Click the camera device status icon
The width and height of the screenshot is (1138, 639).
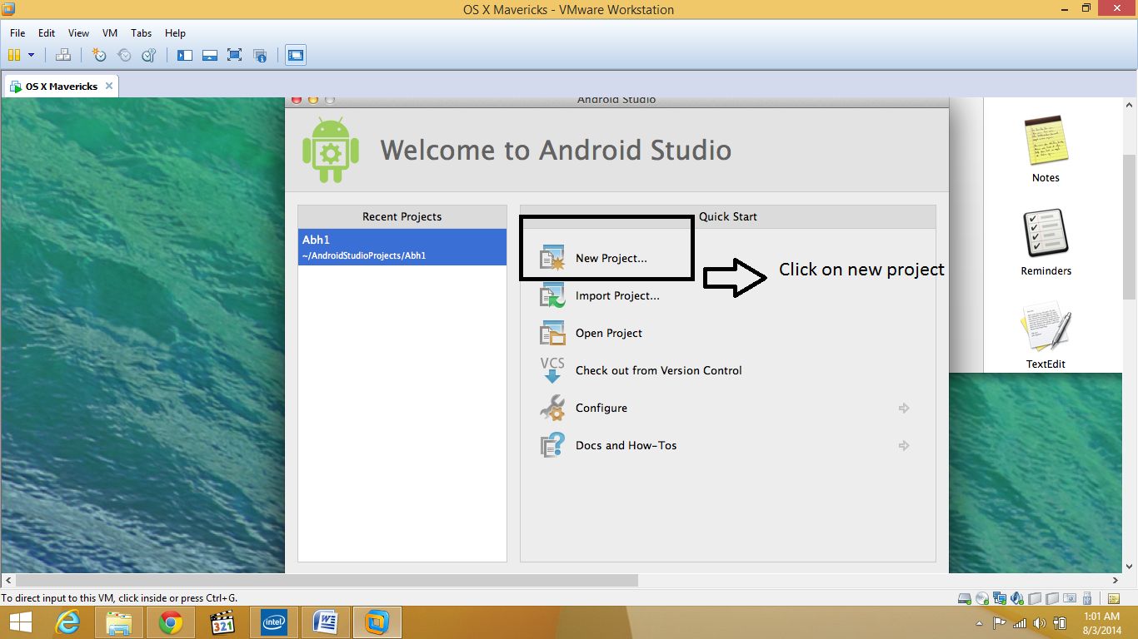pyautogui.click(x=1069, y=598)
